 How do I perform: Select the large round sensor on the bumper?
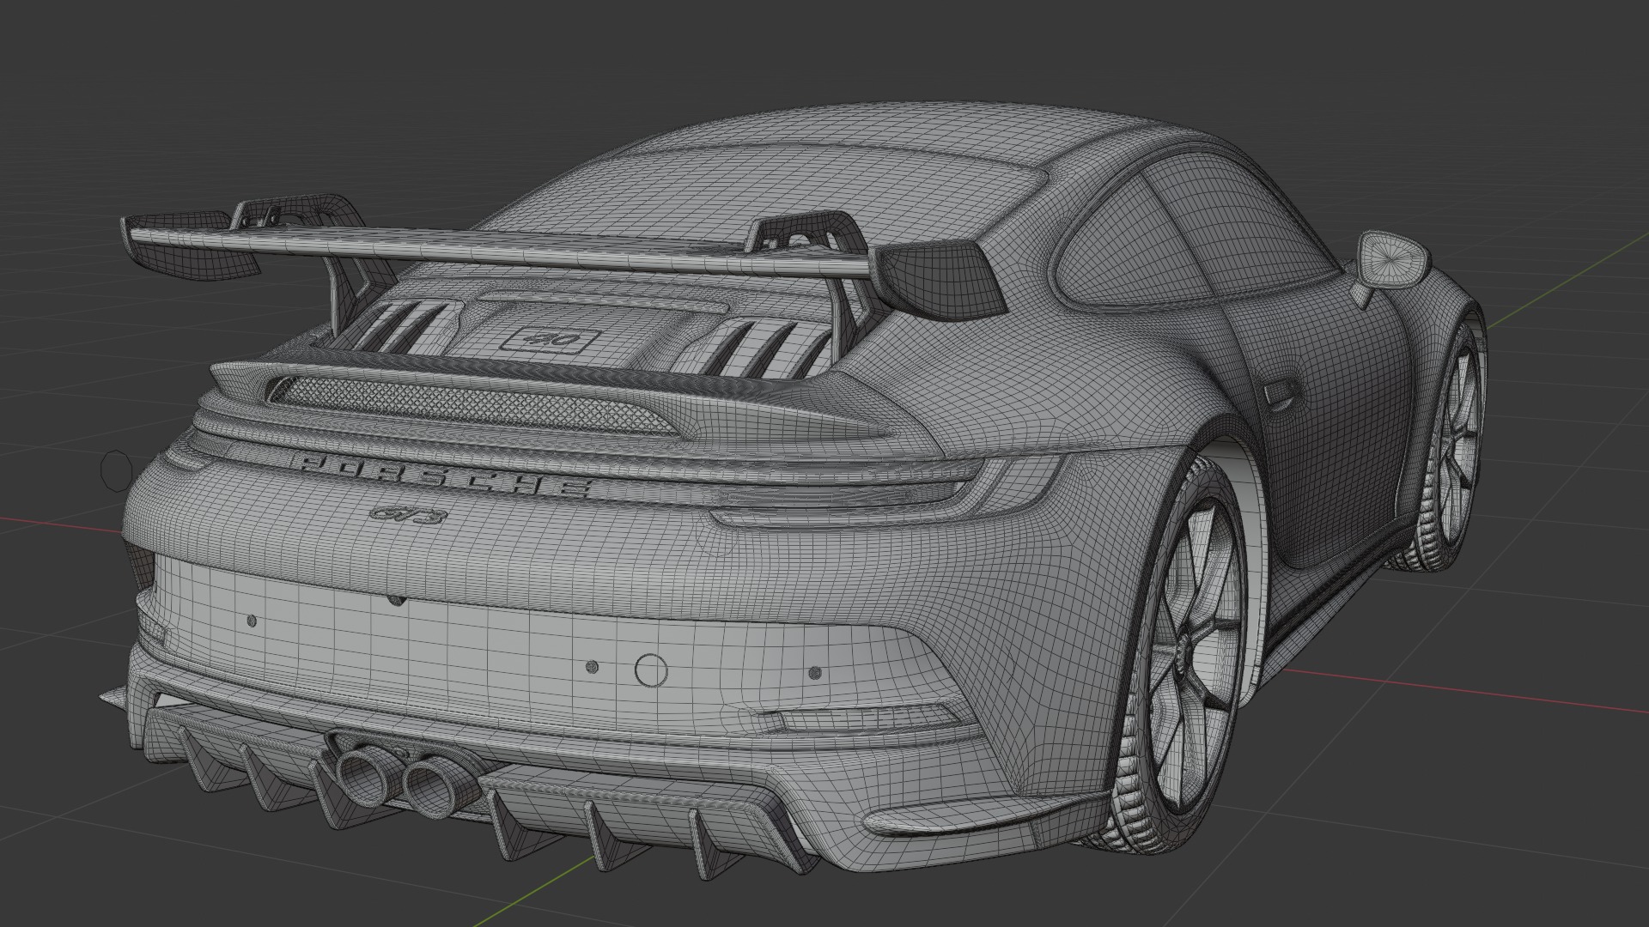[651, 669]
